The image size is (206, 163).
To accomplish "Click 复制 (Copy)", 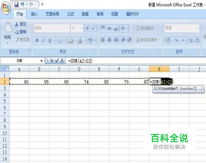I will point(21,32).
